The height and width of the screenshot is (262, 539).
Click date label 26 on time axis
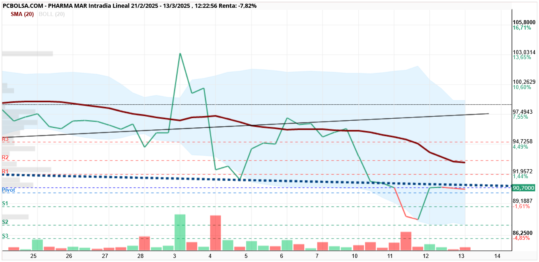(x=69, y=256)
